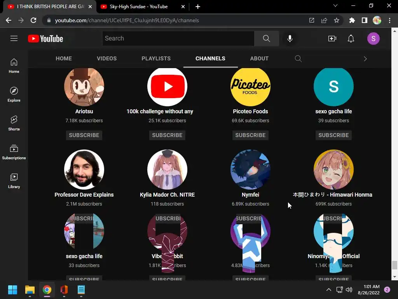398x299 pixels.
Task: Open Notepad app in taskbar
Action: click(x=81, y=290)
